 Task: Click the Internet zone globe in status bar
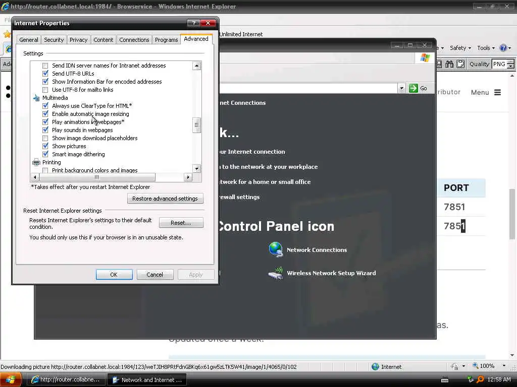[375, 367]
